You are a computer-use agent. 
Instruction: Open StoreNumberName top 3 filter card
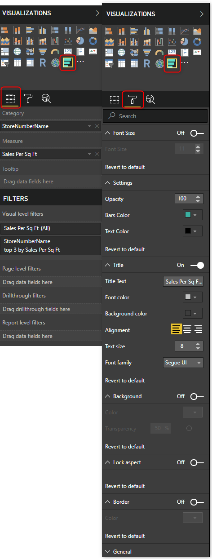point(50,245)
